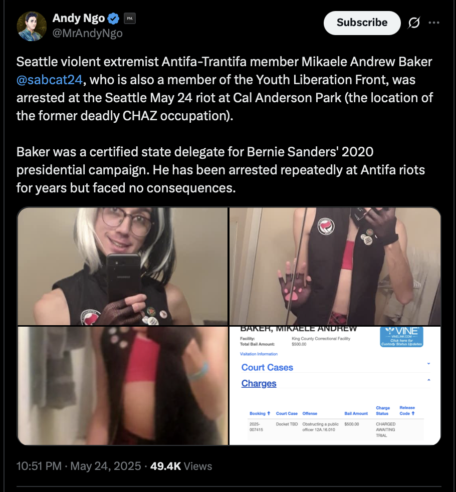Open the top-right mirror photo with paw glove
Image resolution: width=456 pixels, height=492 pixels.
point(335,266)
